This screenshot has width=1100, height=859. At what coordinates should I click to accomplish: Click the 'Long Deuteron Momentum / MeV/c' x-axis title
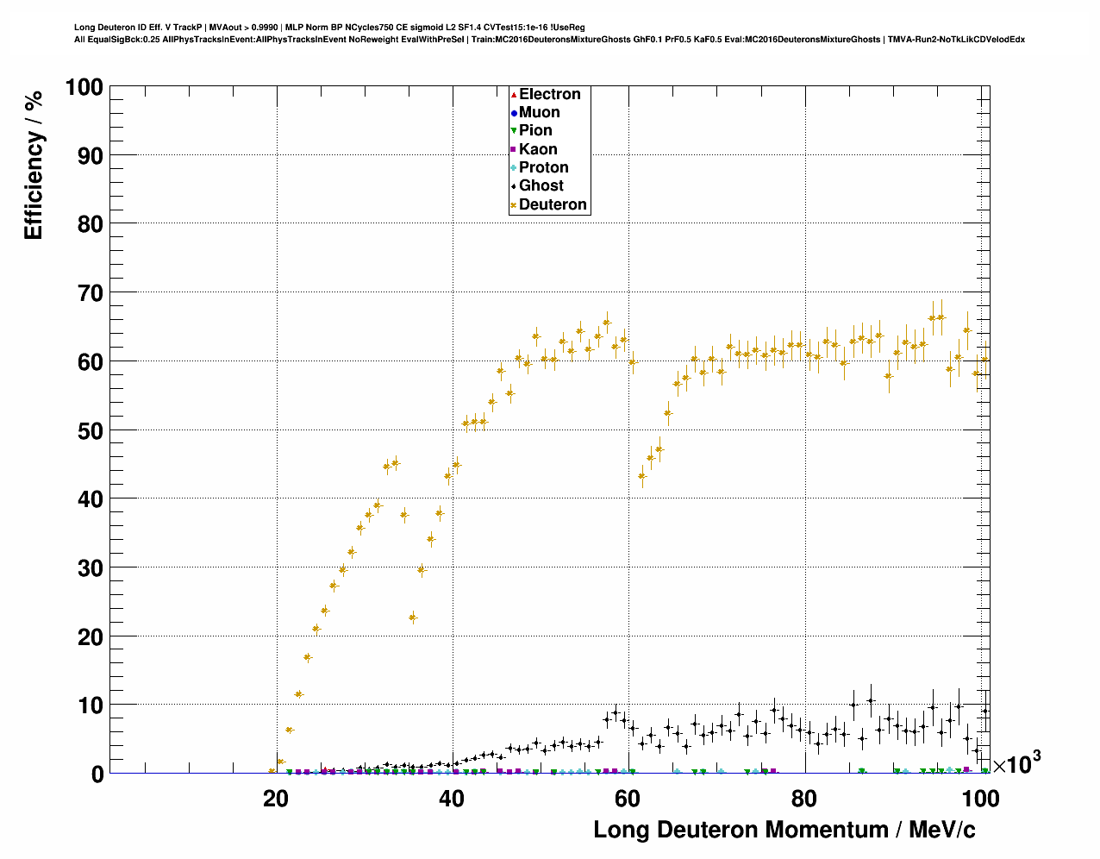[x=784, y=830]
